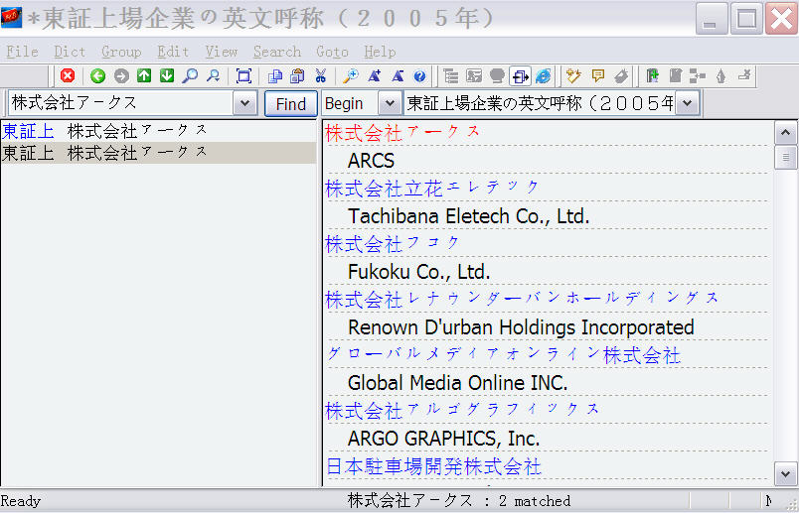The width and height of the screenshot is (799, 513).
Task: Open the Group menu
Action: point(121,52)
